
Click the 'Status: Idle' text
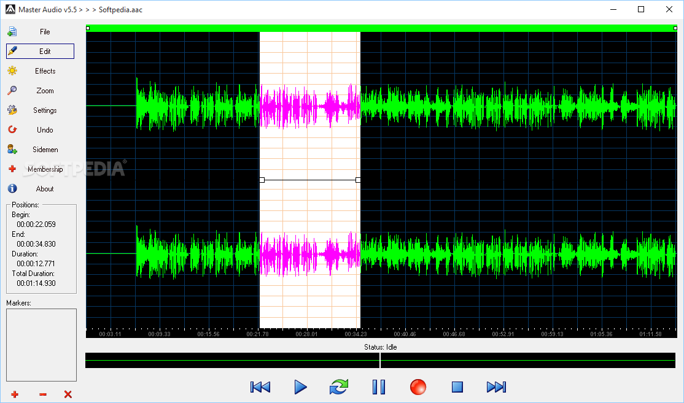click(381, 347)
